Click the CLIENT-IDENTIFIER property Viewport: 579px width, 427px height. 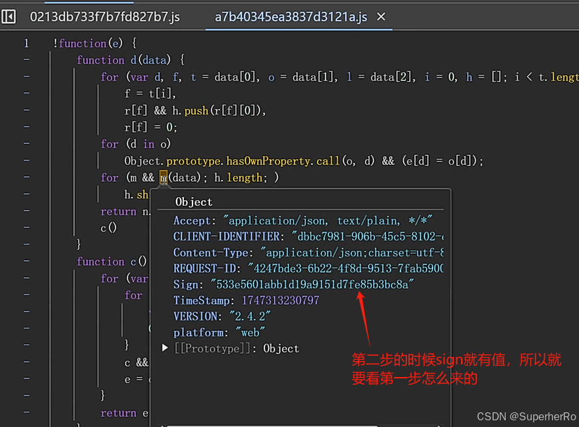[x=308, y=236]
